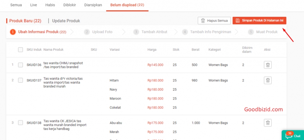Image resolution: width=304 pixels, height=140 pixels.
Task: Click product name Tas wanita di*r victoria
Action: tap(63, 82)
